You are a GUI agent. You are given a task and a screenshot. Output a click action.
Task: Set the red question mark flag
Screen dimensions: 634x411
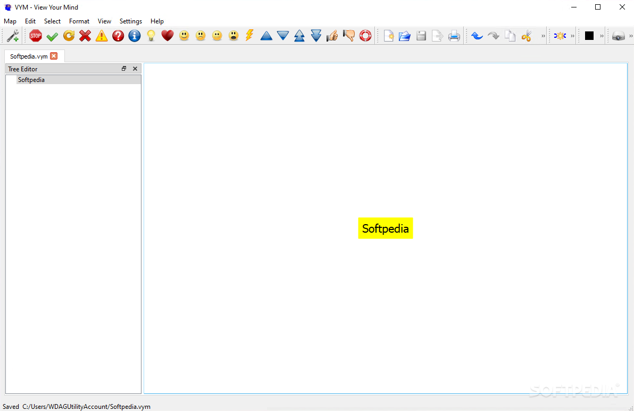(x=118, y=36)
